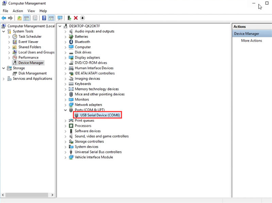Viewport: 272px width, 203px height.
Task: Open the Help icon in the toolbar
Action: point(44,18)
